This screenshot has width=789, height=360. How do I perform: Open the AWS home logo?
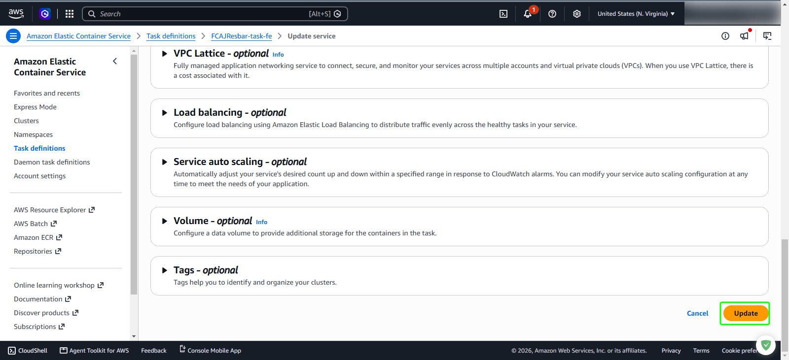[x=16, y=14]
